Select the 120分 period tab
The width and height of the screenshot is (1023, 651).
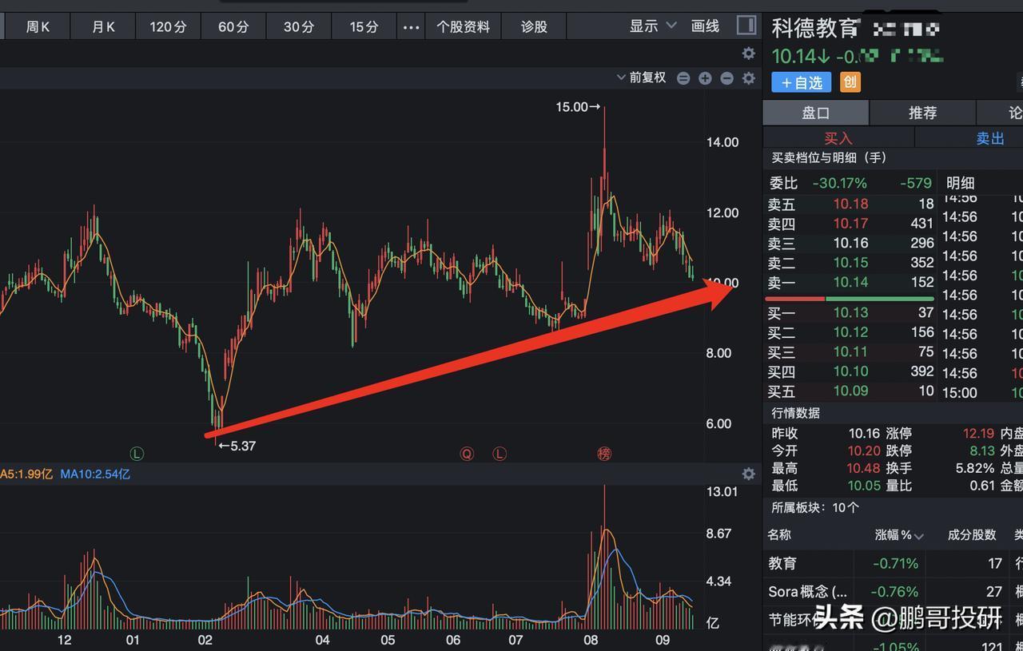(x=168, y=27)
